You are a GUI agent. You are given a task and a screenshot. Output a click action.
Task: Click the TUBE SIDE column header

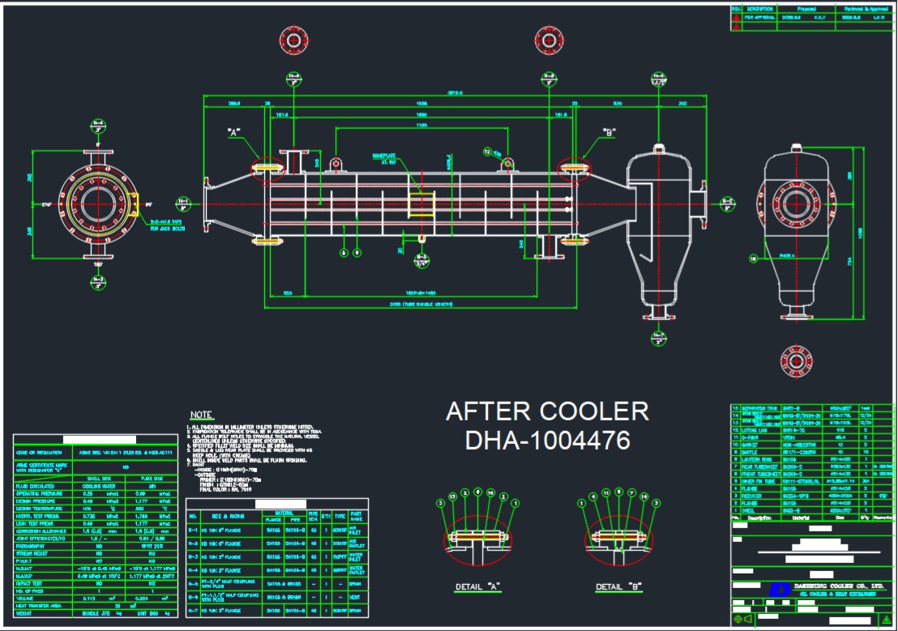coord(152,478)
